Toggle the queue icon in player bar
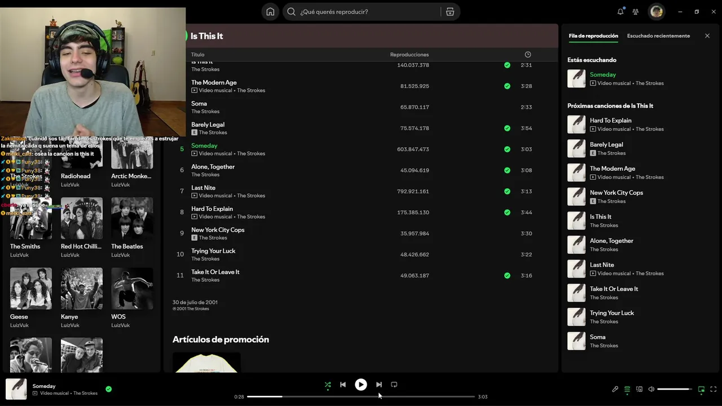 click(x=627, y=389)
